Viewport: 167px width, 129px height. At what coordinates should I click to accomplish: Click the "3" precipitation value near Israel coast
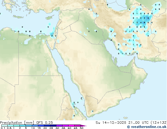tap(52, 36)
